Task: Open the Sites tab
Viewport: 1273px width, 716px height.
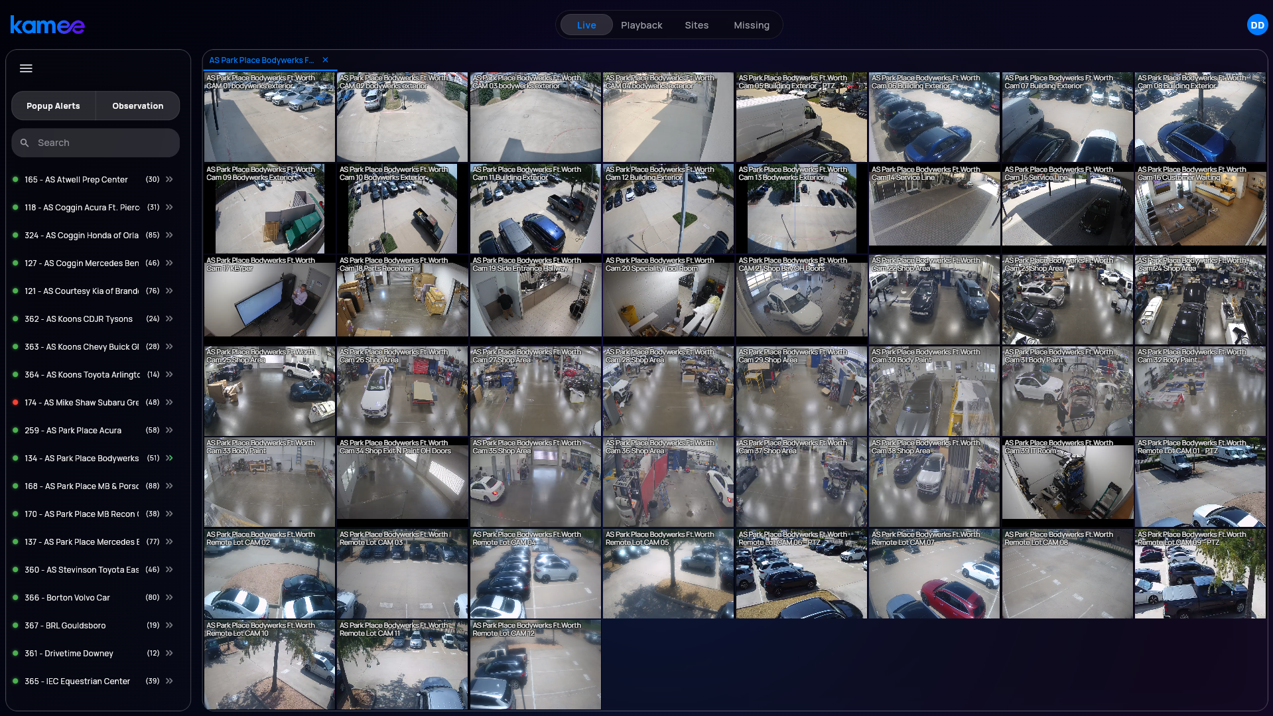Action: pos(697,25)
